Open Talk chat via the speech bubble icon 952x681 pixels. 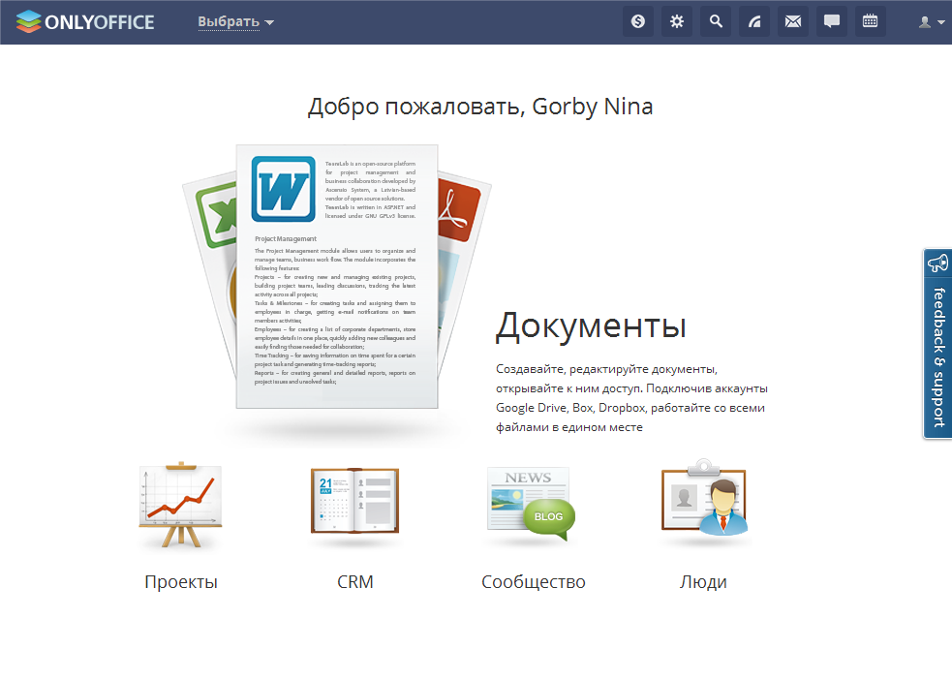[x=831, y=20]
